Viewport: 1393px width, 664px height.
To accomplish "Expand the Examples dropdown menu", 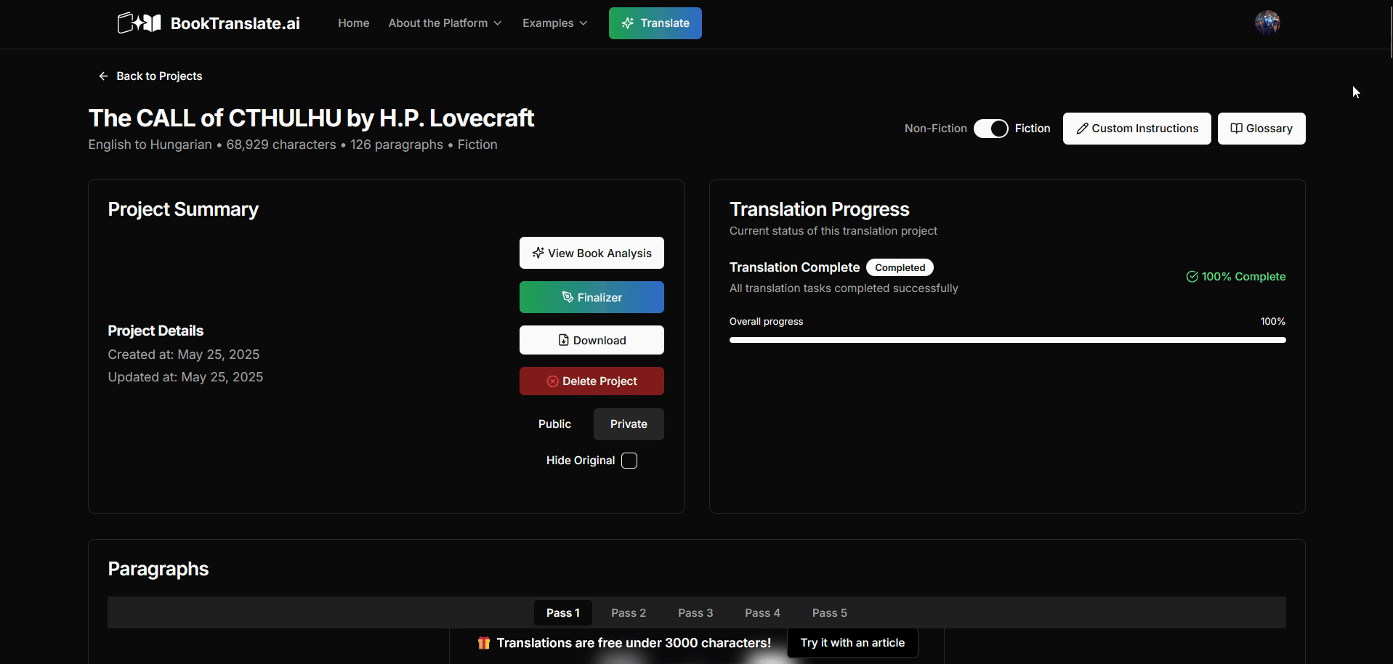I will pos(554,23).
